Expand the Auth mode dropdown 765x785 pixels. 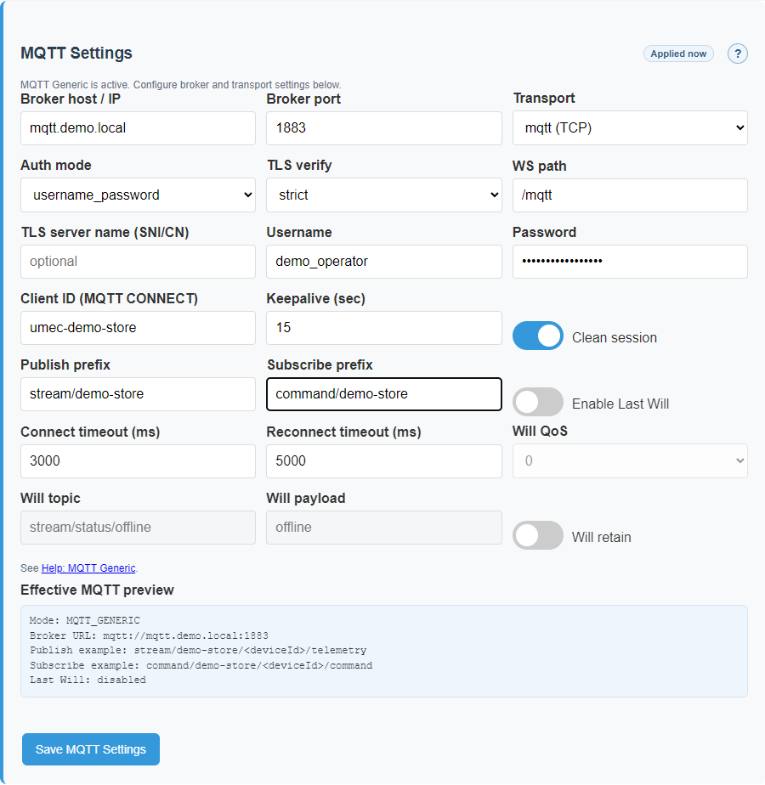(x=138, y=195)
